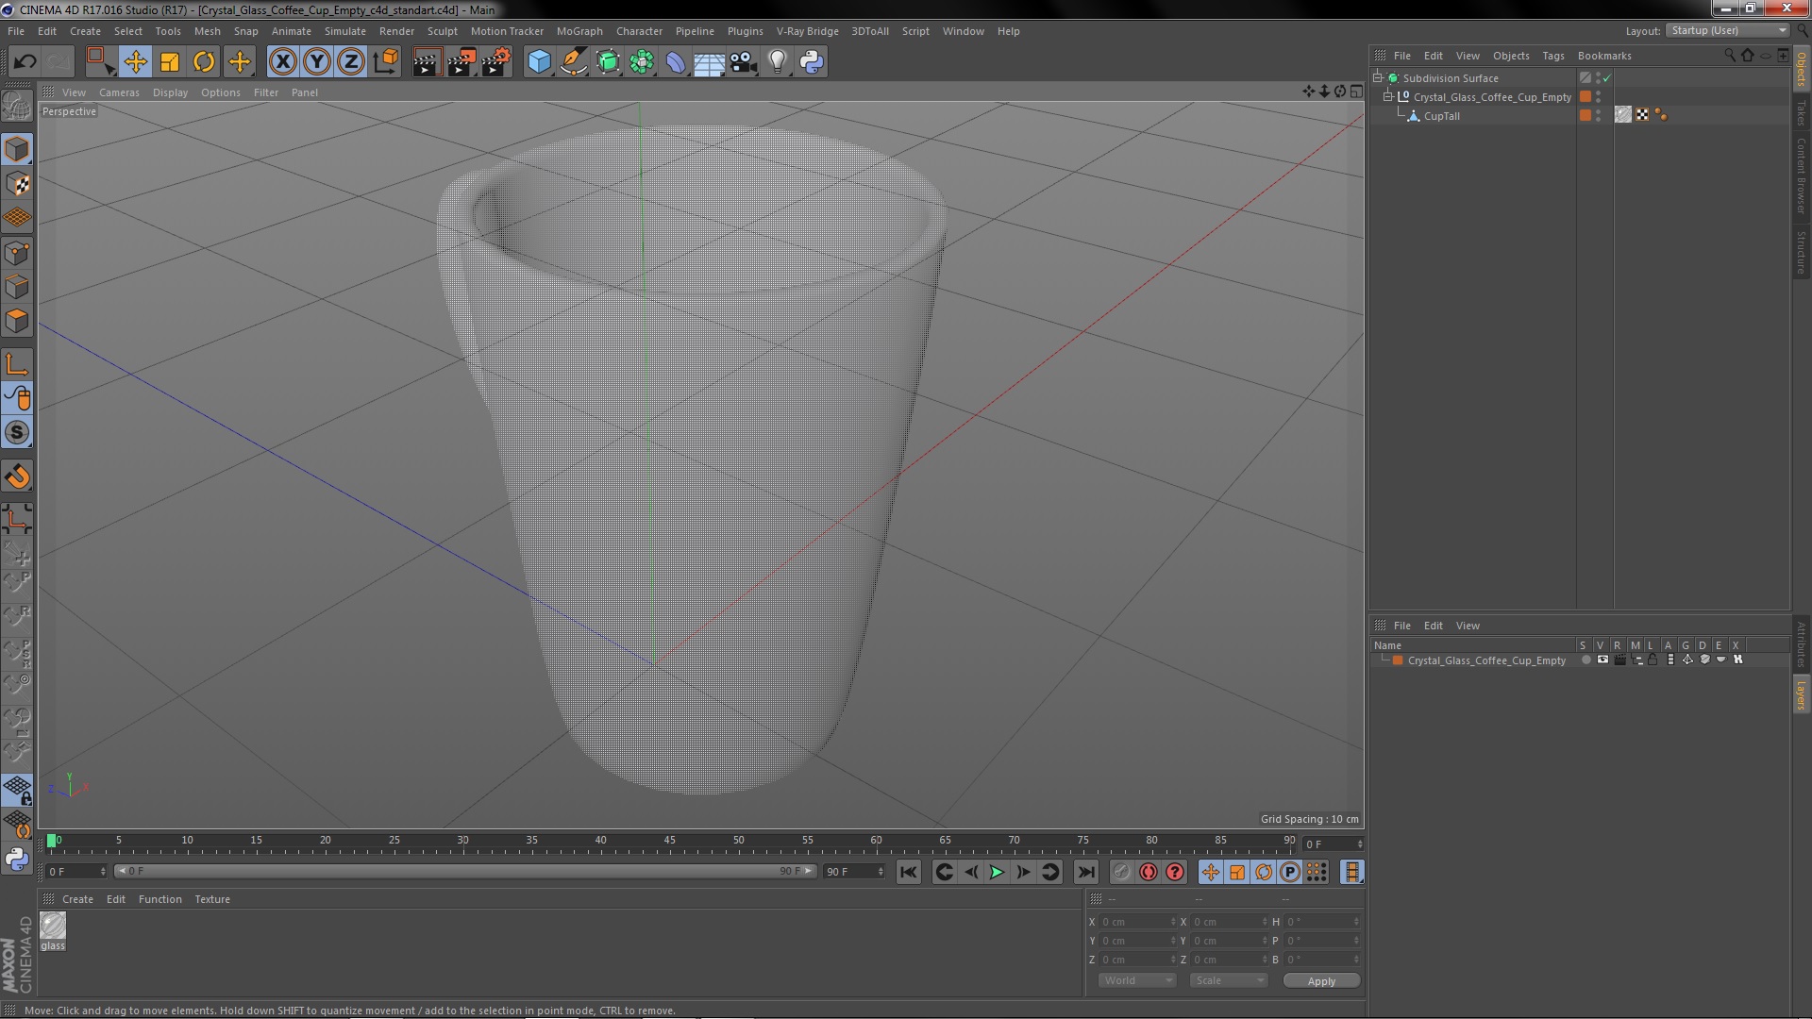Add a Cube primitive object
Image resolution: width=1812 pixels, height=1019 pixels.
tap(539, 62)
